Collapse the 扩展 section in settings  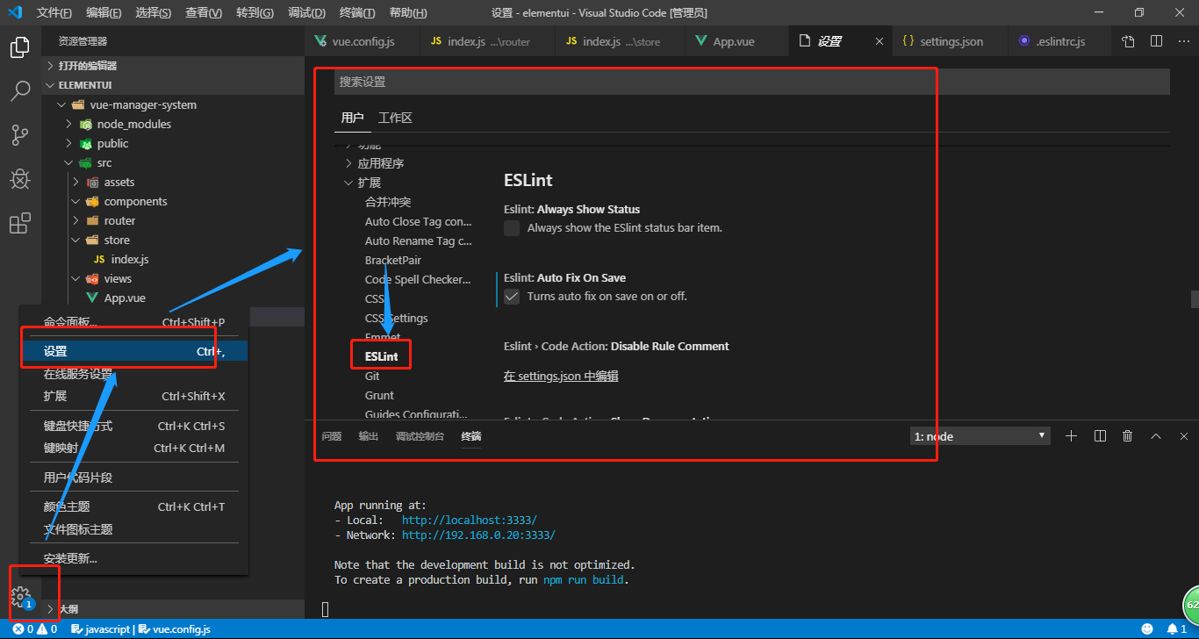coord(348,182)
